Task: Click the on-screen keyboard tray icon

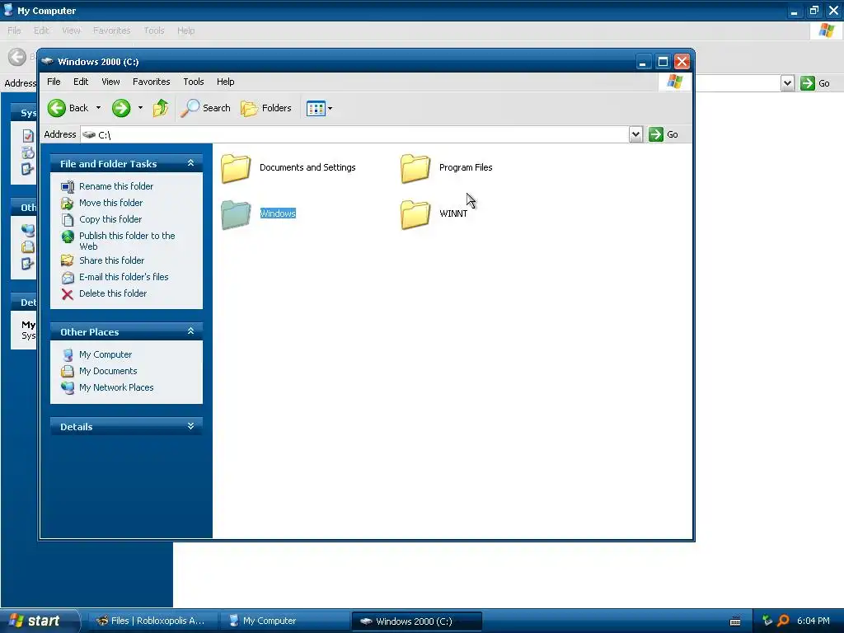Action: [735, 621]
